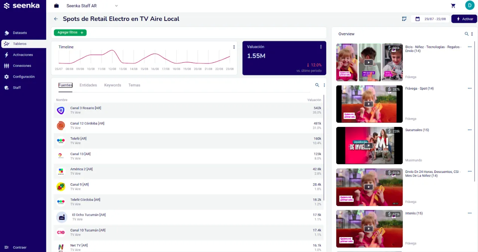The image size is (478, 252).
Task: Open the sources table options menu
Action: [324, 85]
